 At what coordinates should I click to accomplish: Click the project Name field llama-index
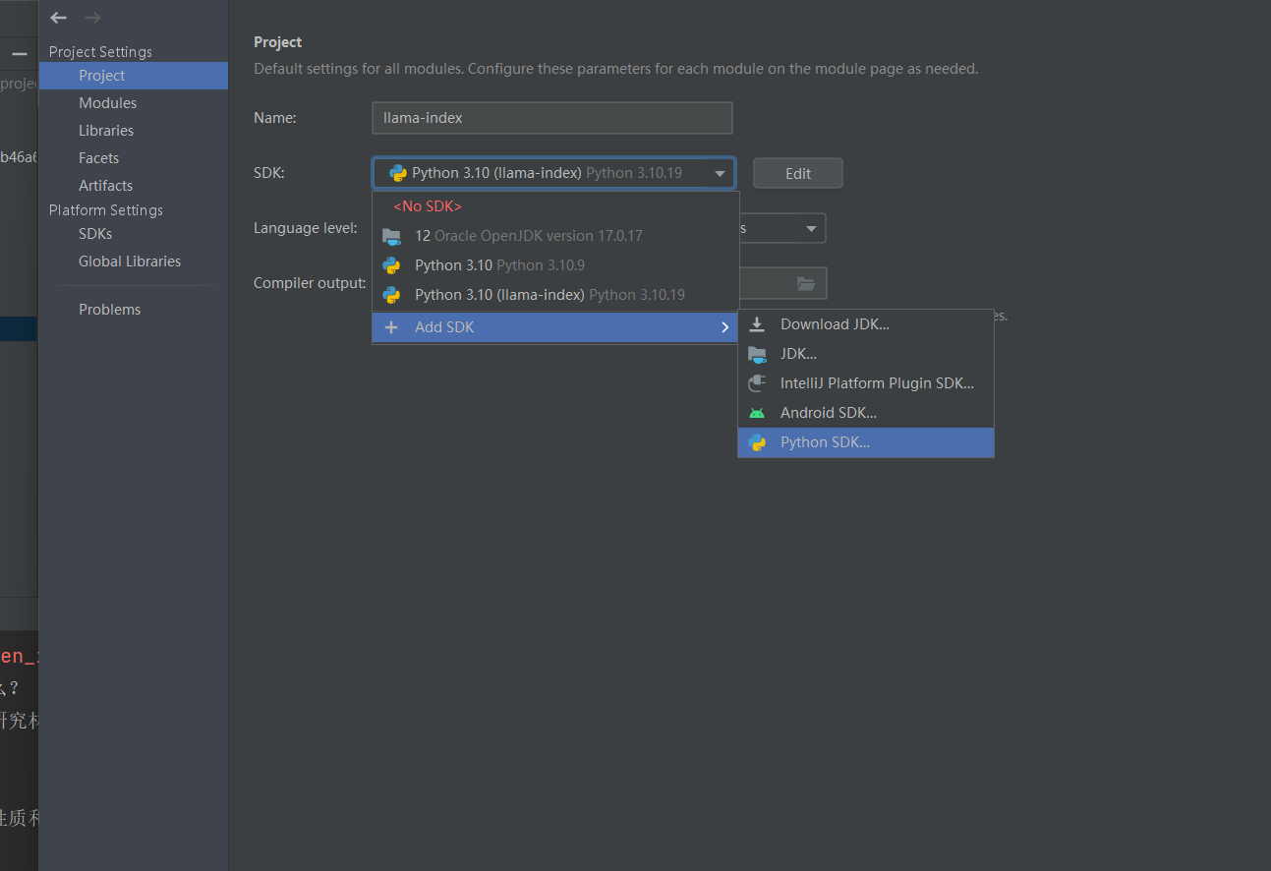click(x=552, y=118)
